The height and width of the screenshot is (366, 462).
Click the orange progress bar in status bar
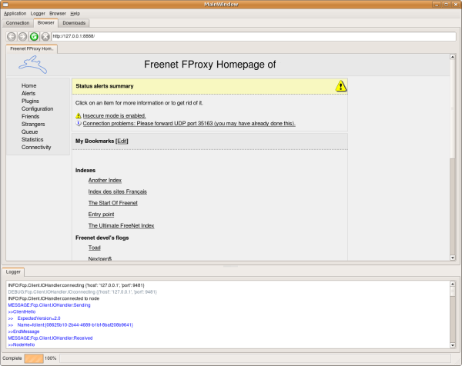click(34, 358)
